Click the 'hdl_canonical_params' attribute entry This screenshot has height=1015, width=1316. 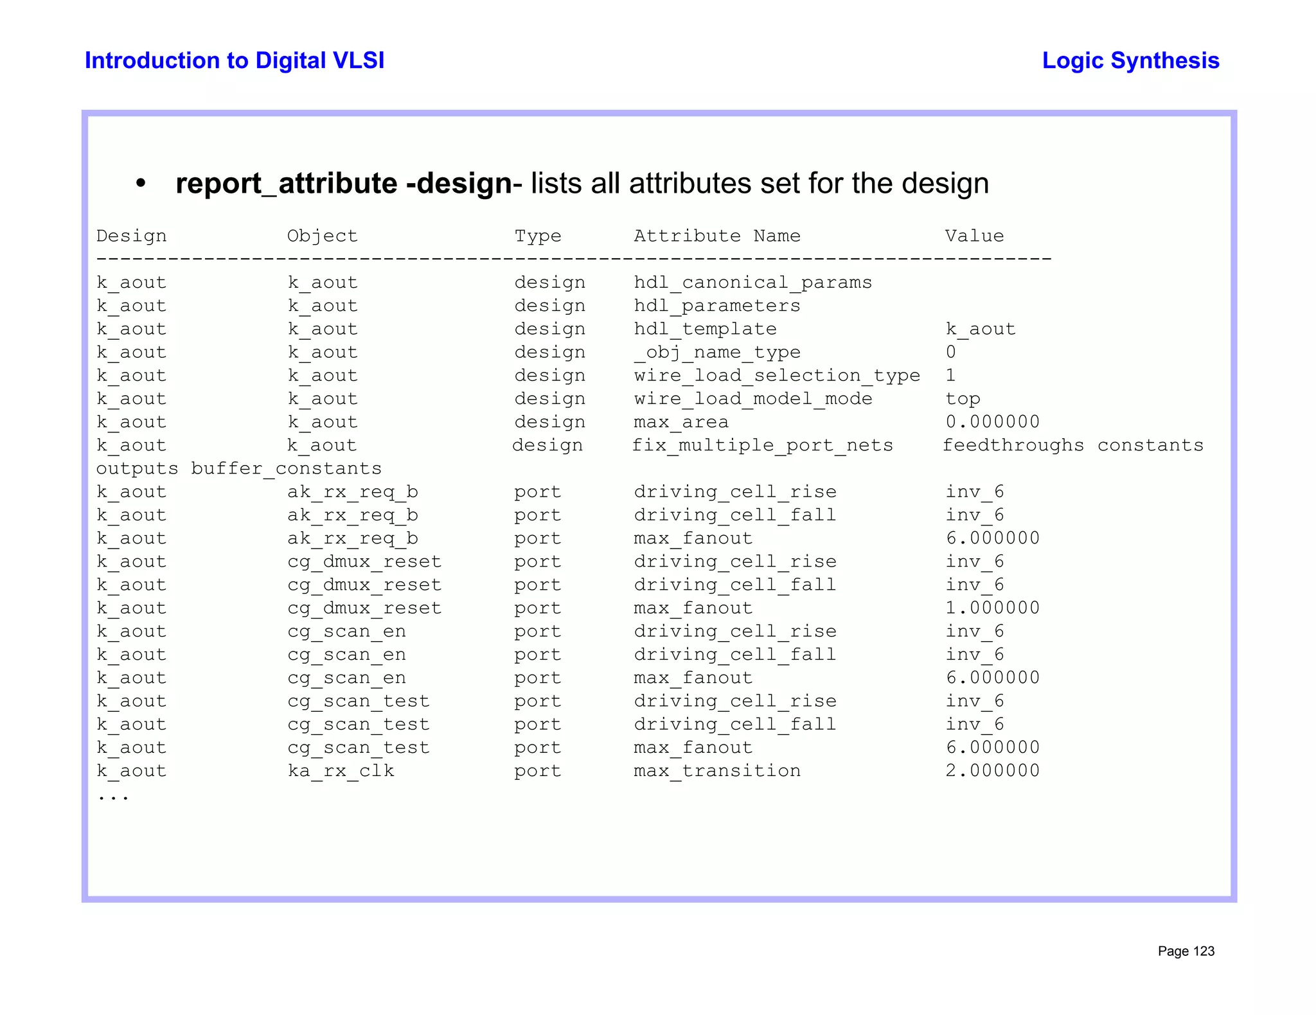(752, 283)
